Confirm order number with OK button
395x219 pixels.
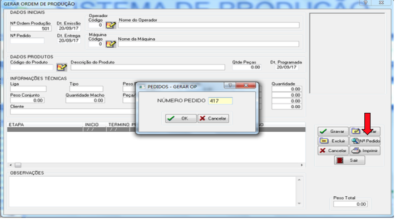pos(181,118)
